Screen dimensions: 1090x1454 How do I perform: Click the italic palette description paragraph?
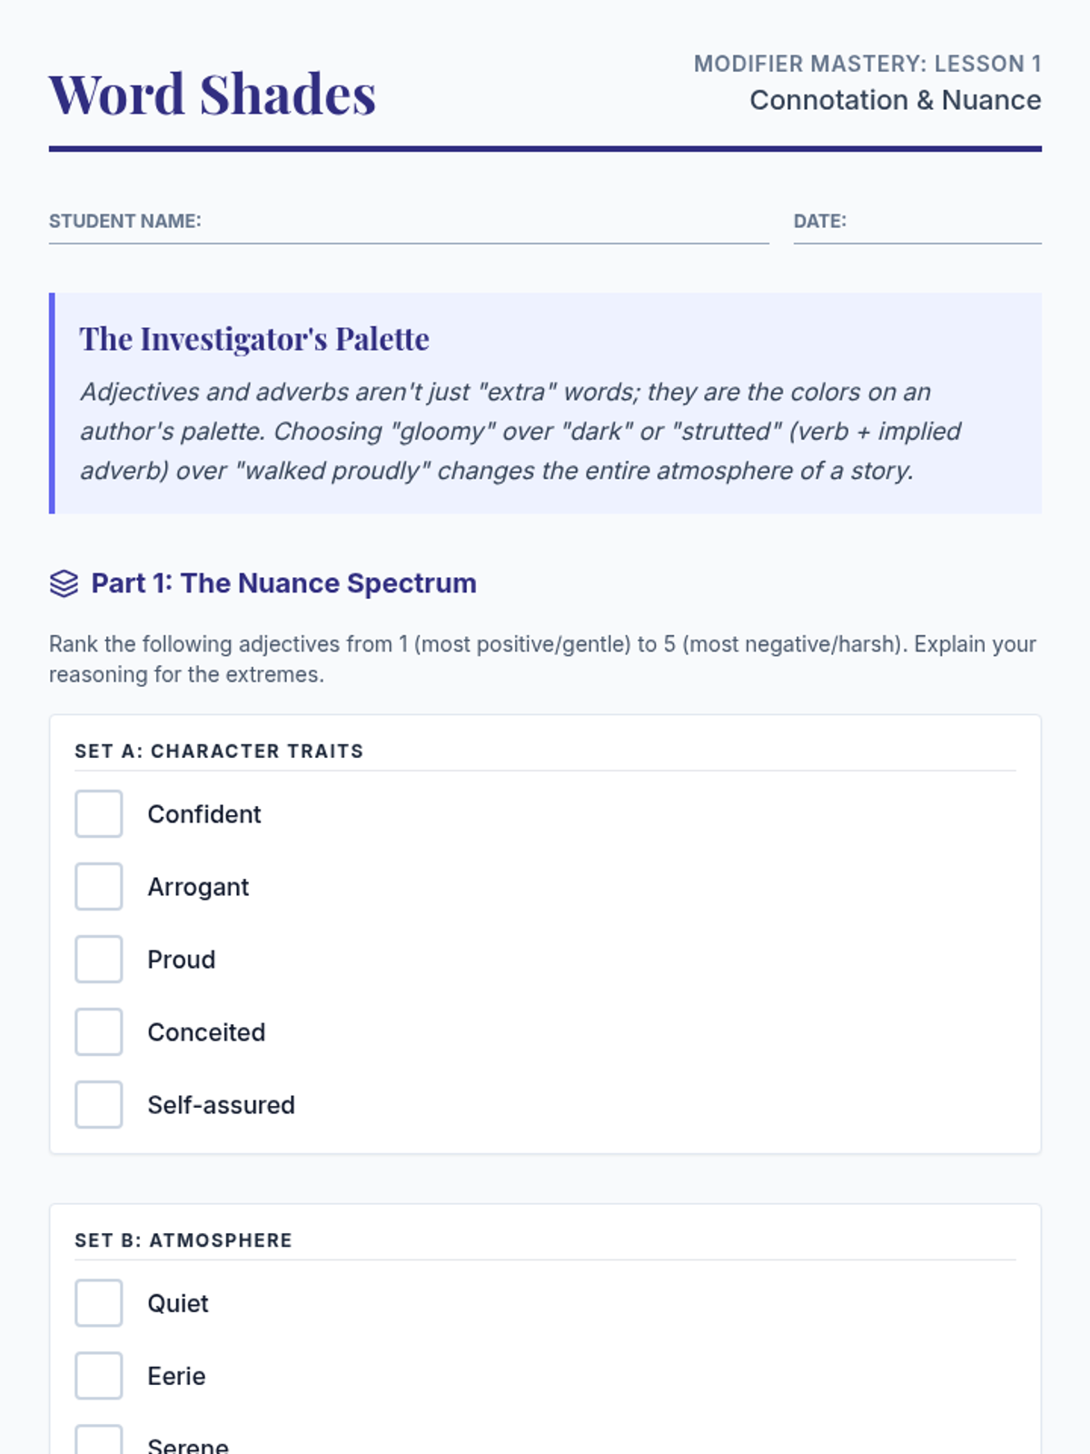[x=520, y=432]
